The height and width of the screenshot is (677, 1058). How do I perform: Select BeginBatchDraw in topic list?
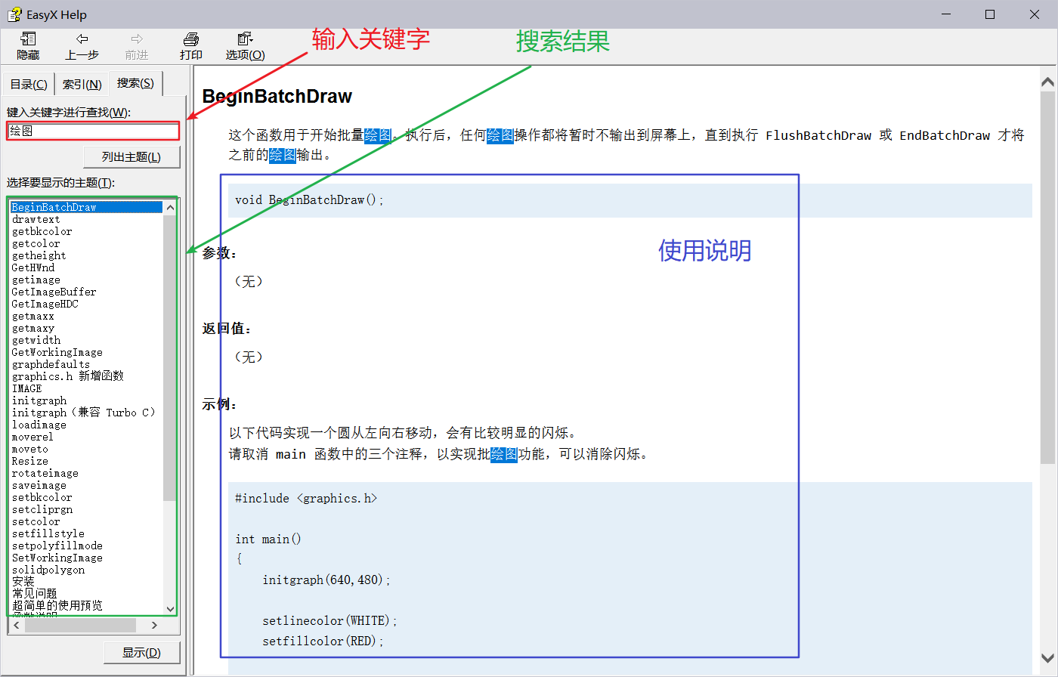click(x=86, y=207)
